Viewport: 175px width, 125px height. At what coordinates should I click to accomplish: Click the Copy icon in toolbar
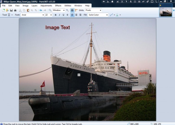pos(24,10)
